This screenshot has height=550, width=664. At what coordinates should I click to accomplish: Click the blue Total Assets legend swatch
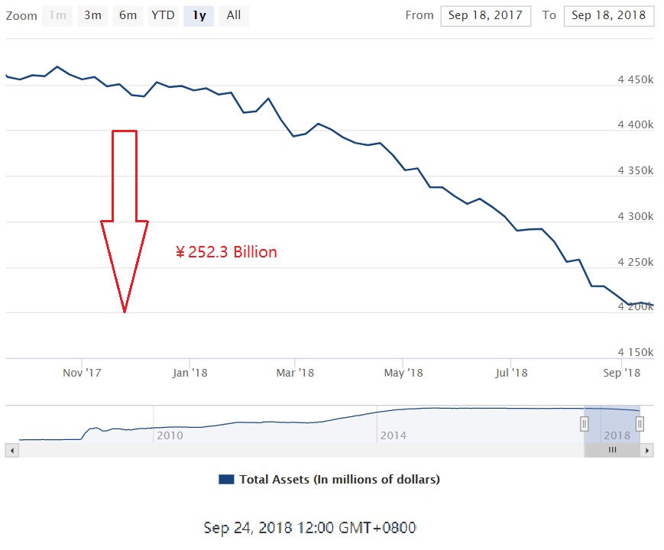tap(226, 480)
